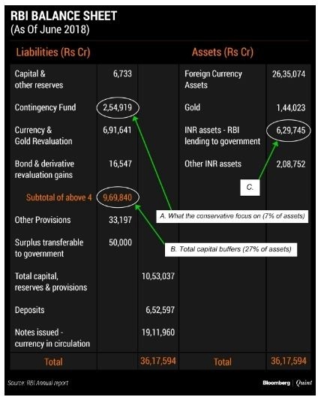
Task: Click 'Source: RBI Annual report' text
Action: click(x=38, y=383)
